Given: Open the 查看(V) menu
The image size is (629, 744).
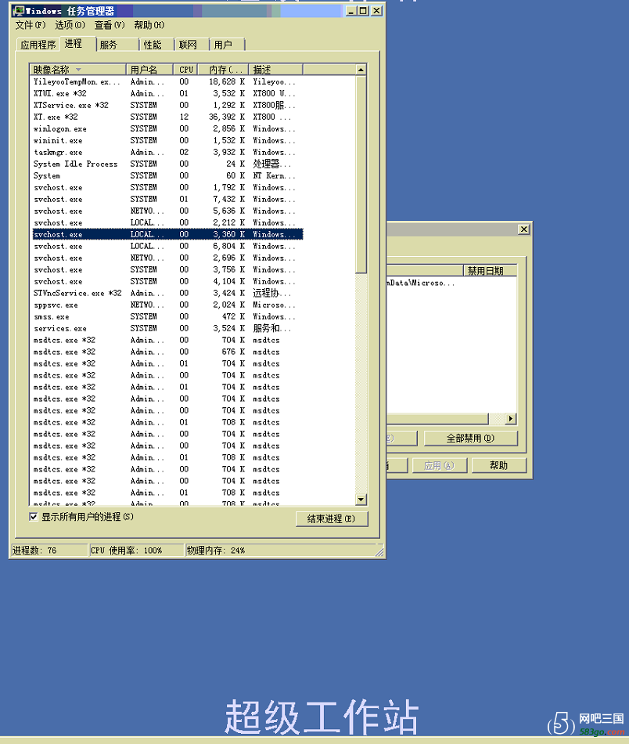Looking at the screenshot, I should pos(110,25).
